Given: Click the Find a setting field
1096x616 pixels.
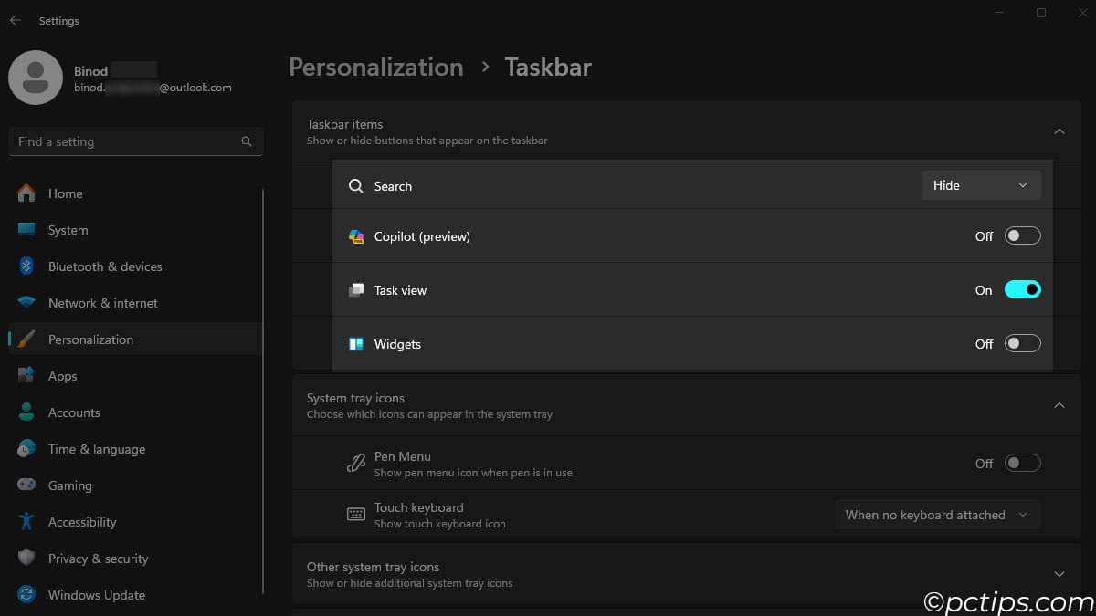Looking at the screenshot, I should pyautogui.click(x=123, y=141).
